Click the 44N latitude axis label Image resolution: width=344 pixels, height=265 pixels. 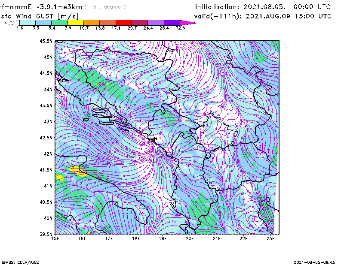[48, 89]
